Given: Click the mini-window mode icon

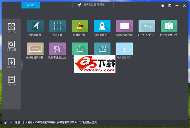Looking at the screenshot, I should [x=170, y=6].
